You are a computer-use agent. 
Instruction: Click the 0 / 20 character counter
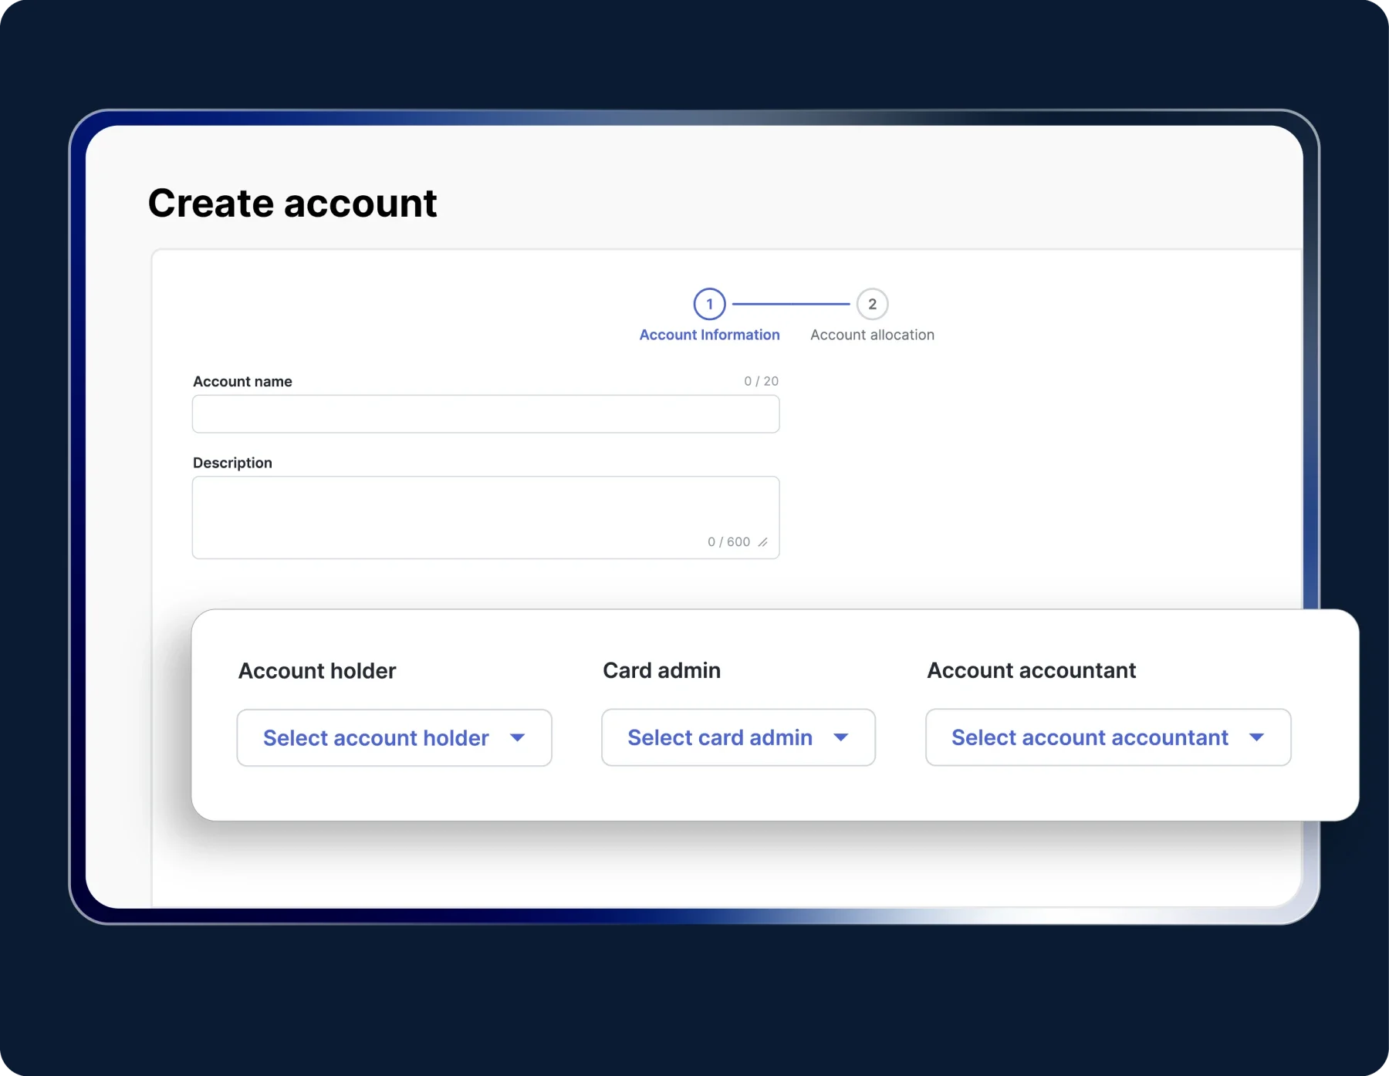[761, 381]
